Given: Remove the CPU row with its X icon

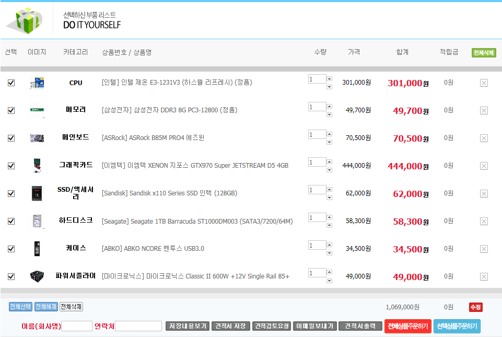Looking at the screenshot, I should pos(484,83).
